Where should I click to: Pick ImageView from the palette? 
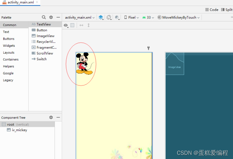click(x=45, y=36)
